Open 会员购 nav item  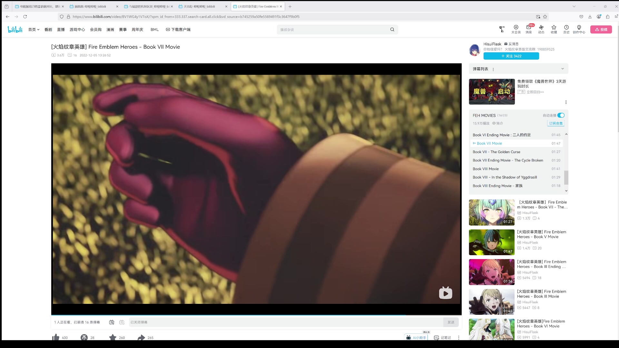pos(96,30)
